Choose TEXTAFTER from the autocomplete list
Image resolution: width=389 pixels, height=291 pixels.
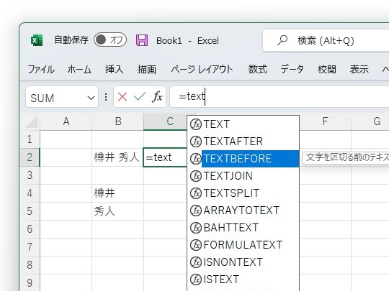click(x=243, y=142)
